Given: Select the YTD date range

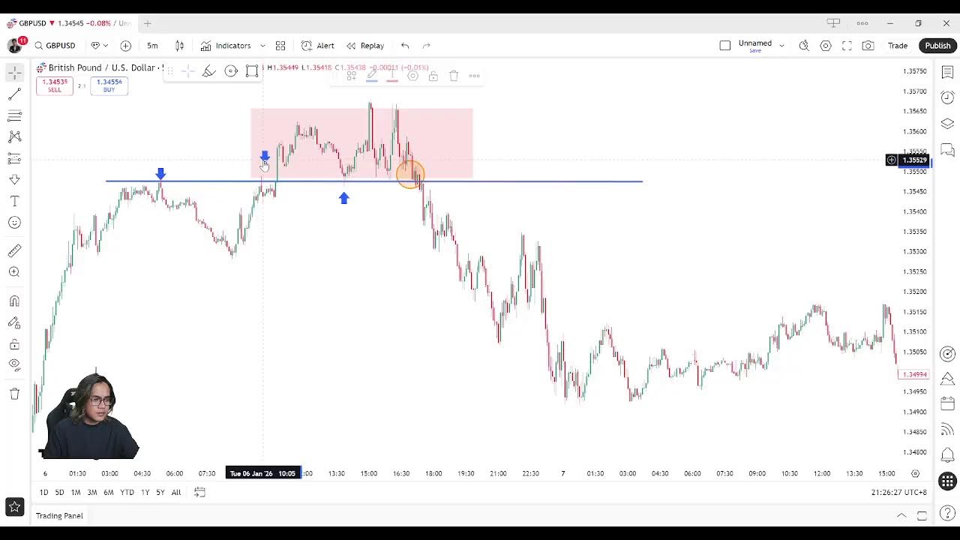Looking at the screenshot, I should click(127, 492).
